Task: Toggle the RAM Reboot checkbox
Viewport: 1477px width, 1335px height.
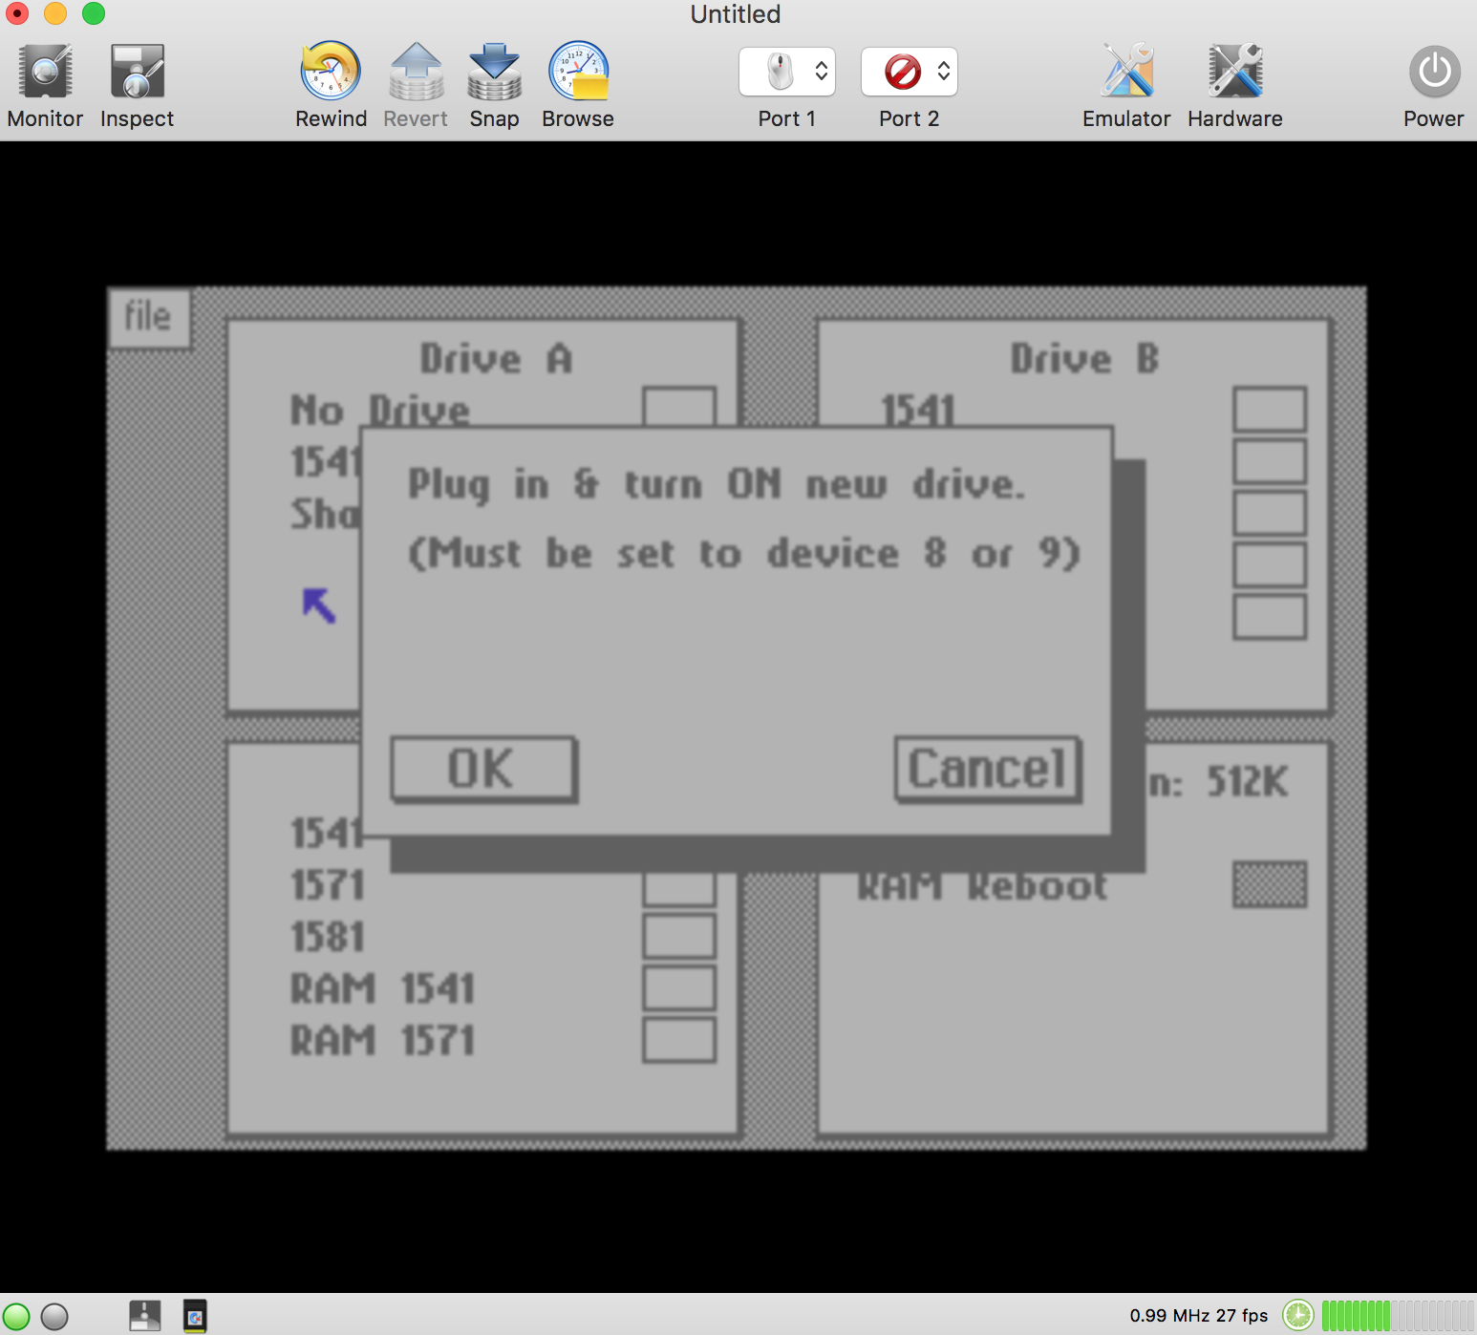Action: coord(1270,884)
